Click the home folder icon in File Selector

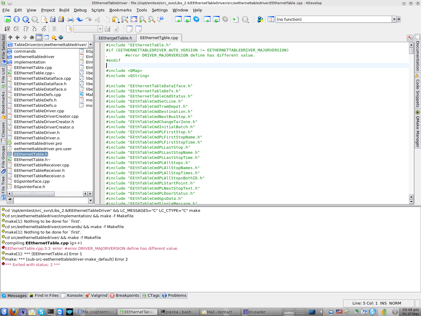click(32, 37)
